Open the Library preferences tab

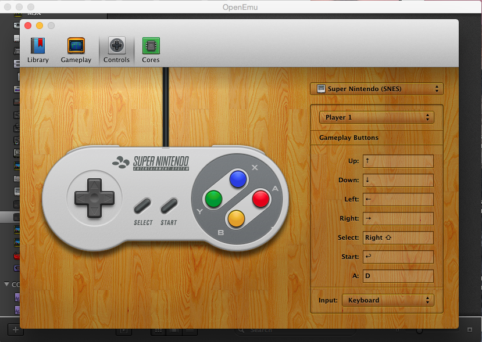coord(38,51)
